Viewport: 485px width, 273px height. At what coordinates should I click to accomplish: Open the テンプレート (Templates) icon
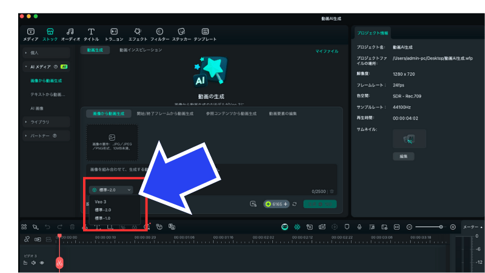pos(205,31)
